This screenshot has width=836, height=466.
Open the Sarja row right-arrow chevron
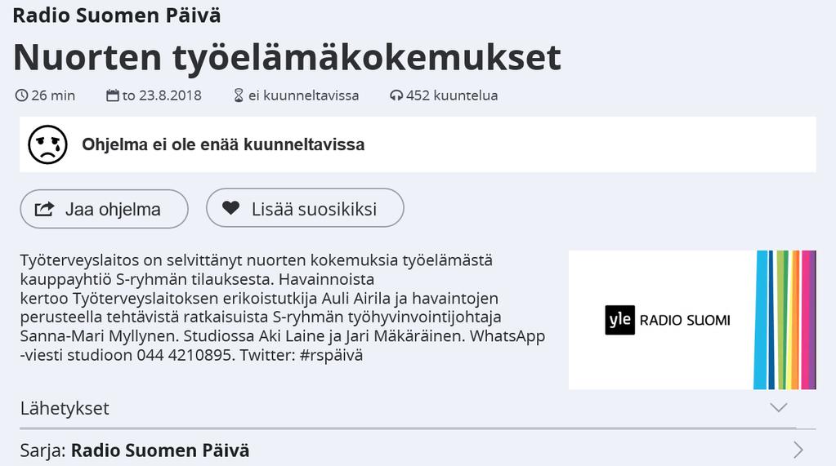click(798, 450)
